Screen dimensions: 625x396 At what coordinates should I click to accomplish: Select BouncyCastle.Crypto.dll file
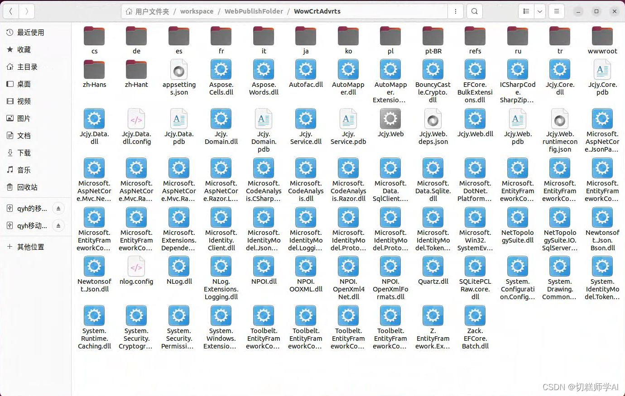pos(433,81)
